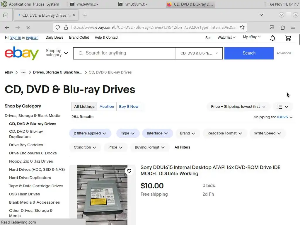Click first vm3@vm3:~ terminal taskbar item
300x225 pixels.
click(84, 4)
